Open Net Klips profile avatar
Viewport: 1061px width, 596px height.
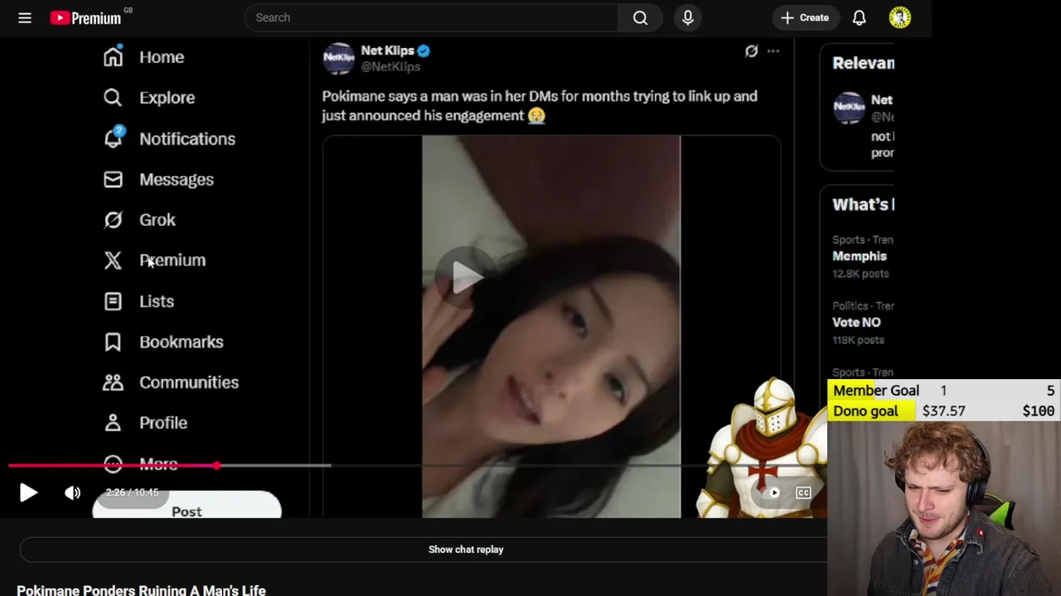click(x=338, y=58)
